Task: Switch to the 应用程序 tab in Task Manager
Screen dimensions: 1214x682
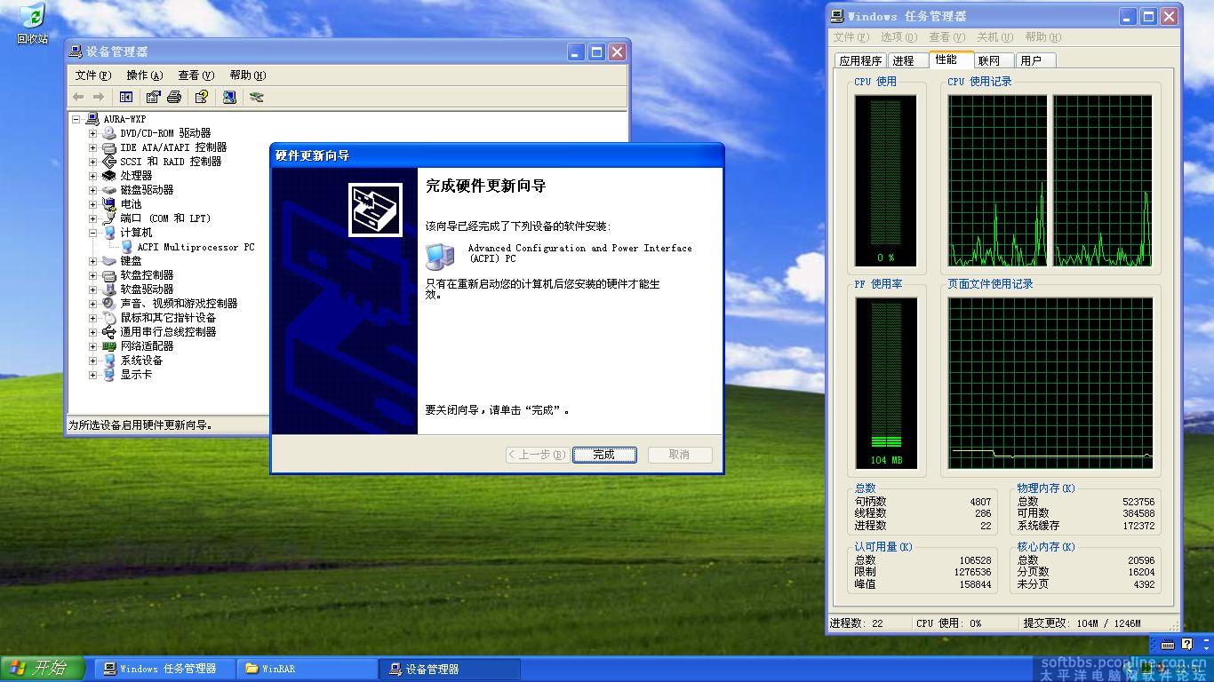Action: point(860,60)
